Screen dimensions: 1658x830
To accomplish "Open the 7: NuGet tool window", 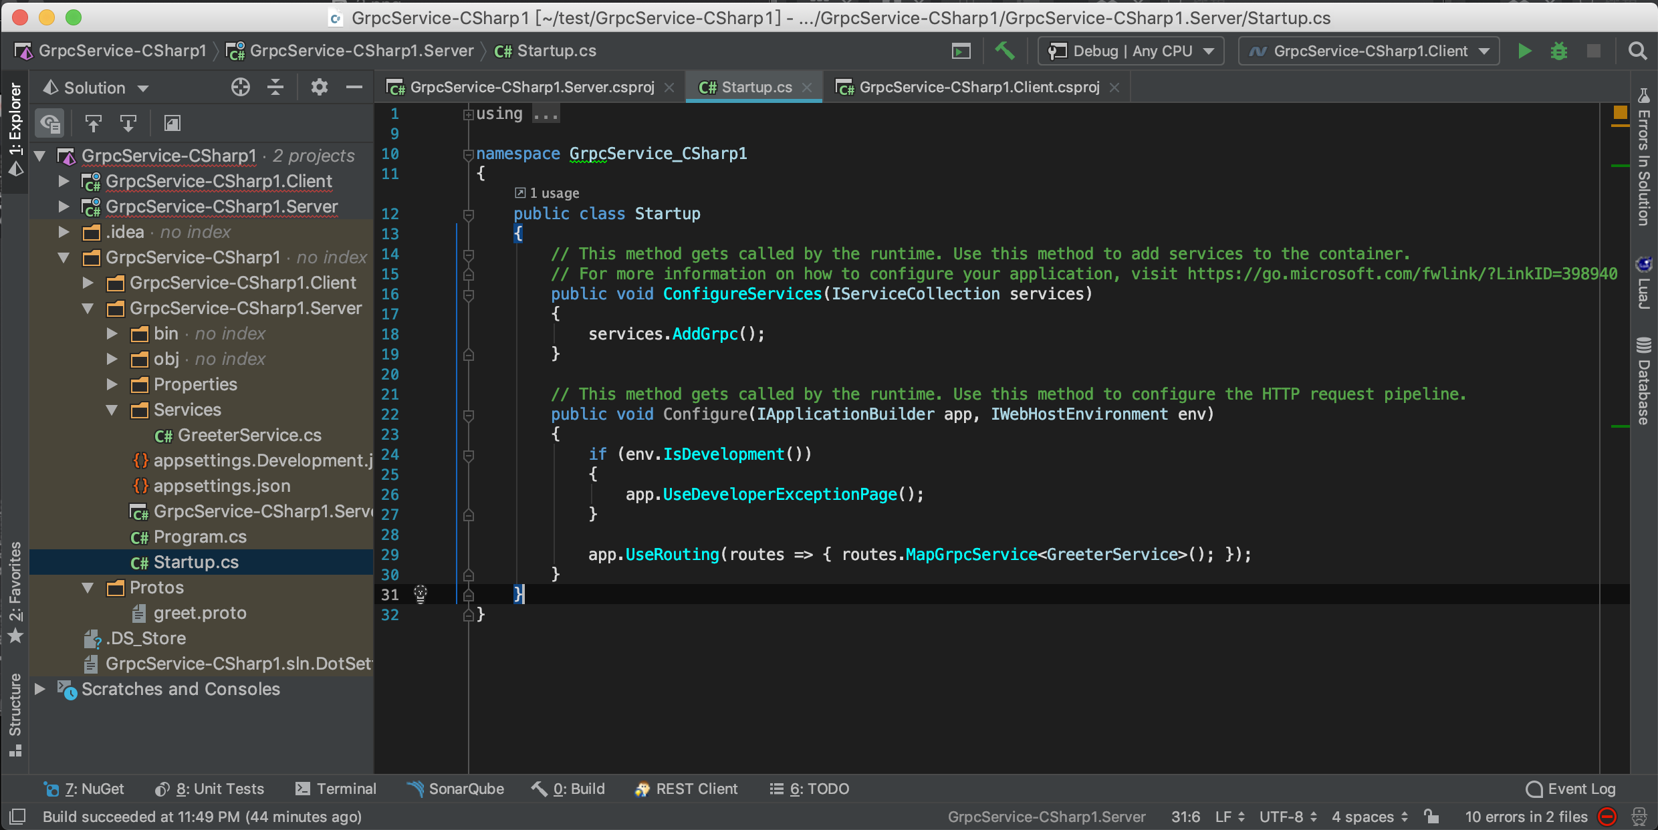I will [84, 789].
